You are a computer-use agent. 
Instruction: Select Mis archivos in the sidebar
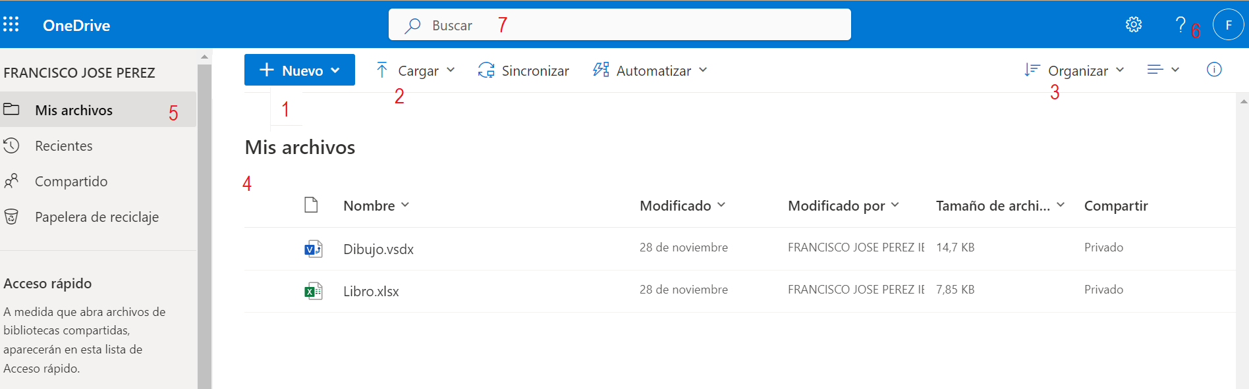point(98,110)
